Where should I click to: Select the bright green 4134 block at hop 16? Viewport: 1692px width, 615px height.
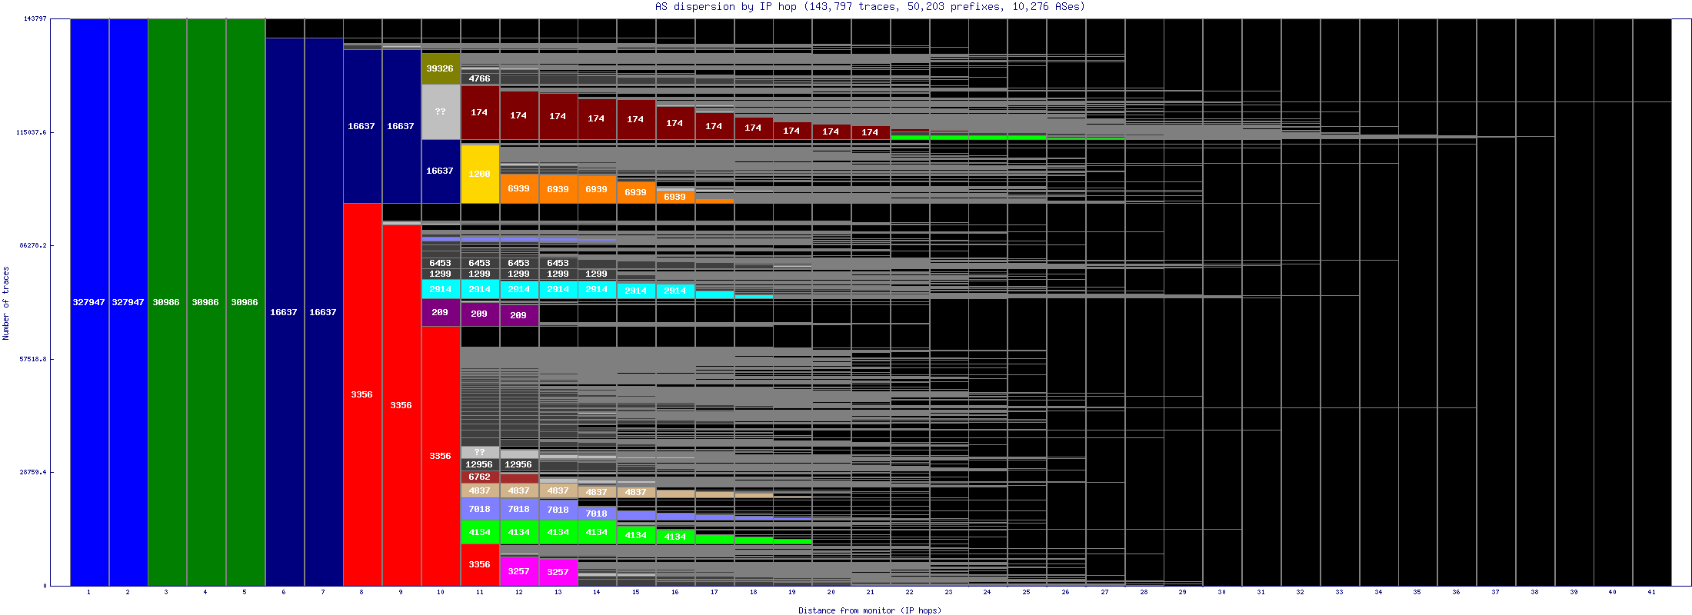[675, 537]
